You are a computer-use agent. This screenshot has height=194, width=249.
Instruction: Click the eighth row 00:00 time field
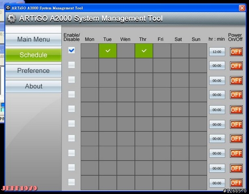pos(217,153)
